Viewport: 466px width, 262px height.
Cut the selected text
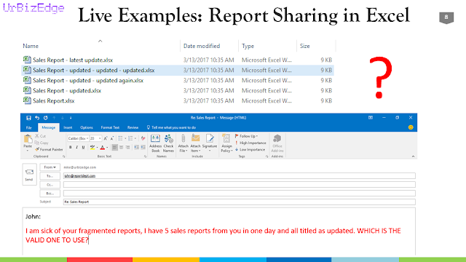(41, 136)
